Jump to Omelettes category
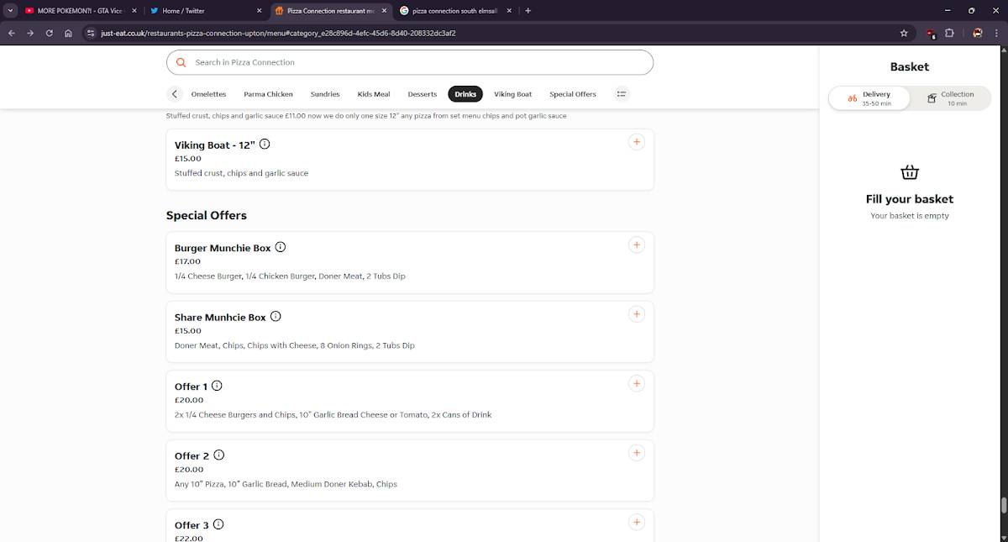This screenshot has width=1008, height=542. coord(209,94)
